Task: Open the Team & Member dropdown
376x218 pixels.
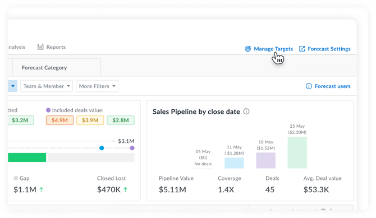Action: point(47,86)
